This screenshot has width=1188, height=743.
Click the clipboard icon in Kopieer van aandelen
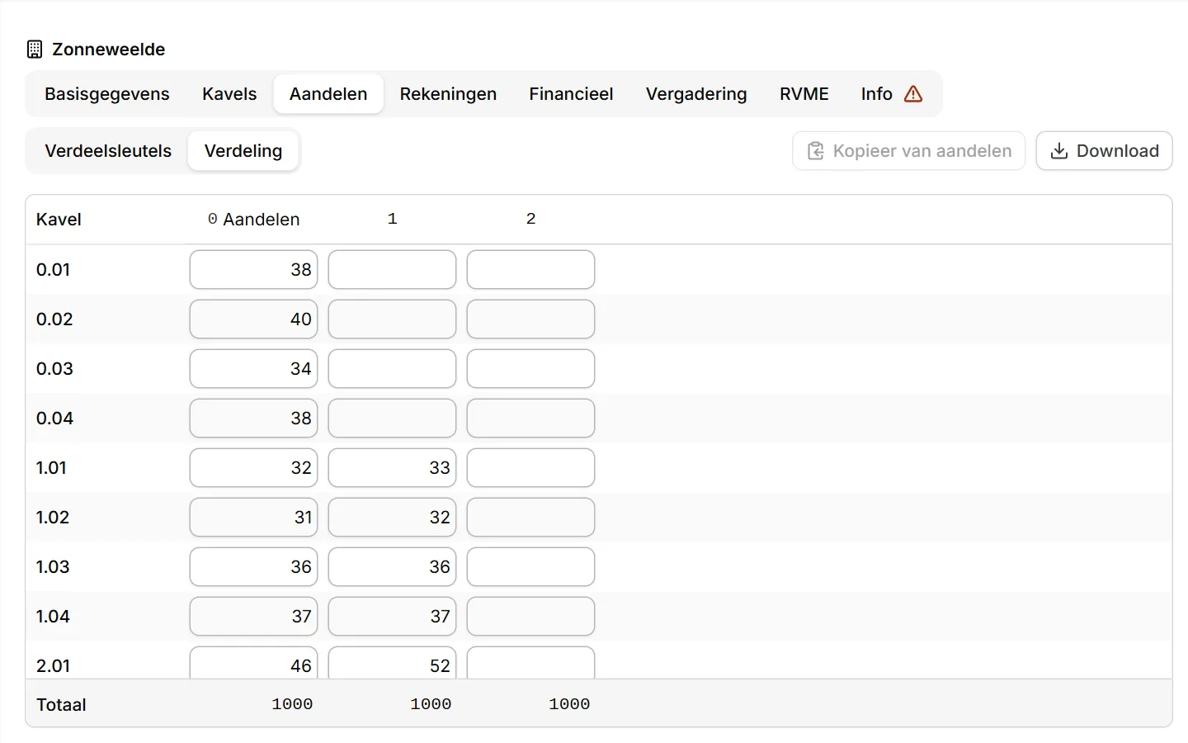815,151
